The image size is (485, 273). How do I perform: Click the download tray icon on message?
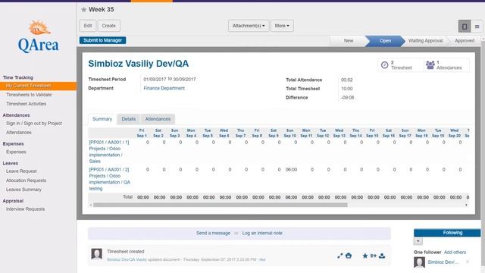coord(382,256)
